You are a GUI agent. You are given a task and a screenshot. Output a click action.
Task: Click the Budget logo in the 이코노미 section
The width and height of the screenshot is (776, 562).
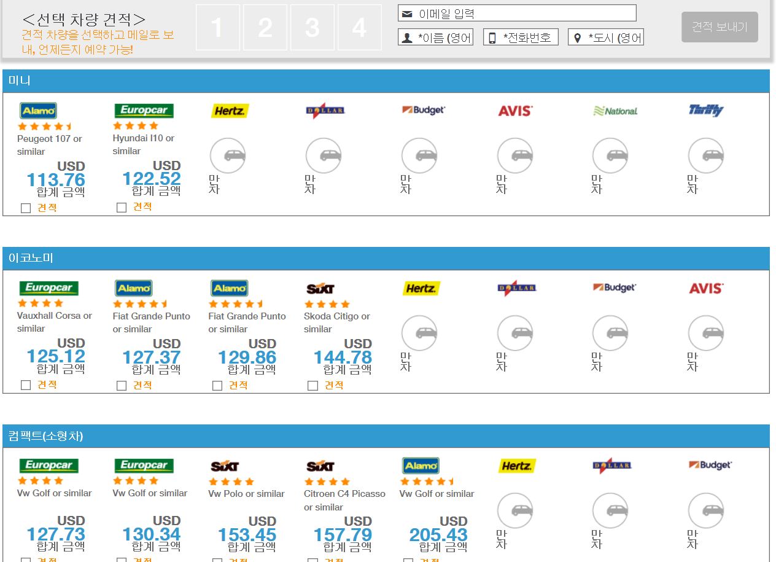[x=615, y=287]
